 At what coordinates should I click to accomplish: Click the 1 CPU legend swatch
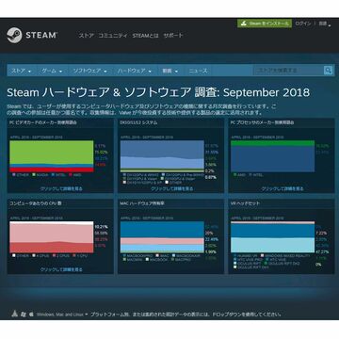click(74, 255)
